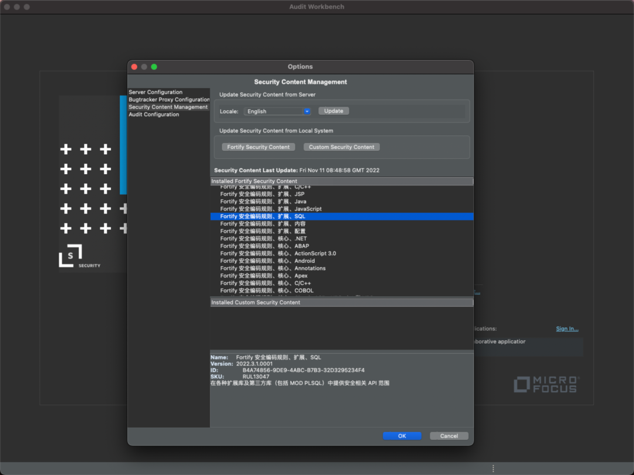
Task: Select the Fortify rules row ending in JavaScript
Action: [342, 209]
